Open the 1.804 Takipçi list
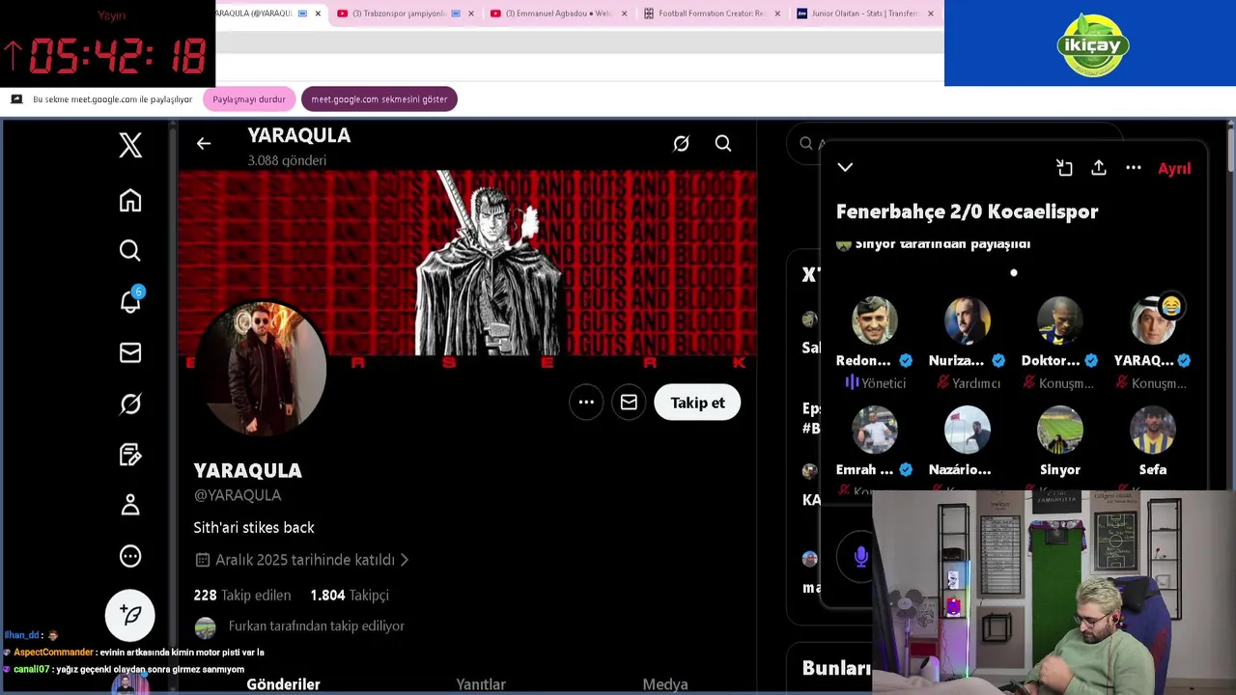 [x=350, y=596]
